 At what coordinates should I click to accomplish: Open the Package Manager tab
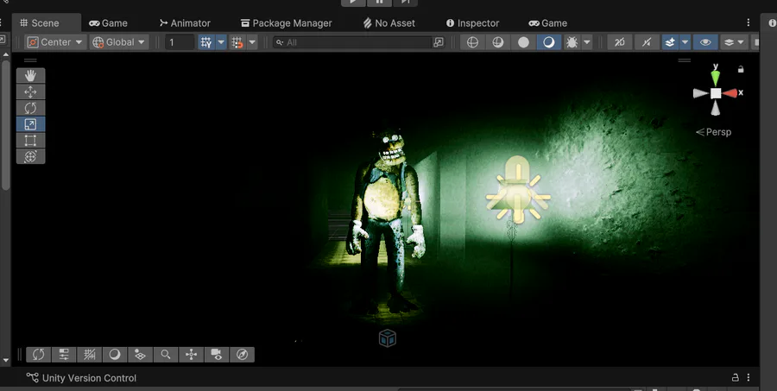[x=287, y=22]
